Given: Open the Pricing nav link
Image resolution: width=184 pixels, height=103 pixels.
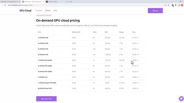Looking at the screenshot, I should pos(48,11).
